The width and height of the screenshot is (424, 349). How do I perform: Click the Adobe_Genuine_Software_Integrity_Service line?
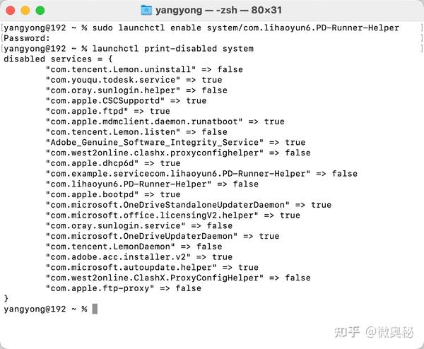click(x=175, y=143)
